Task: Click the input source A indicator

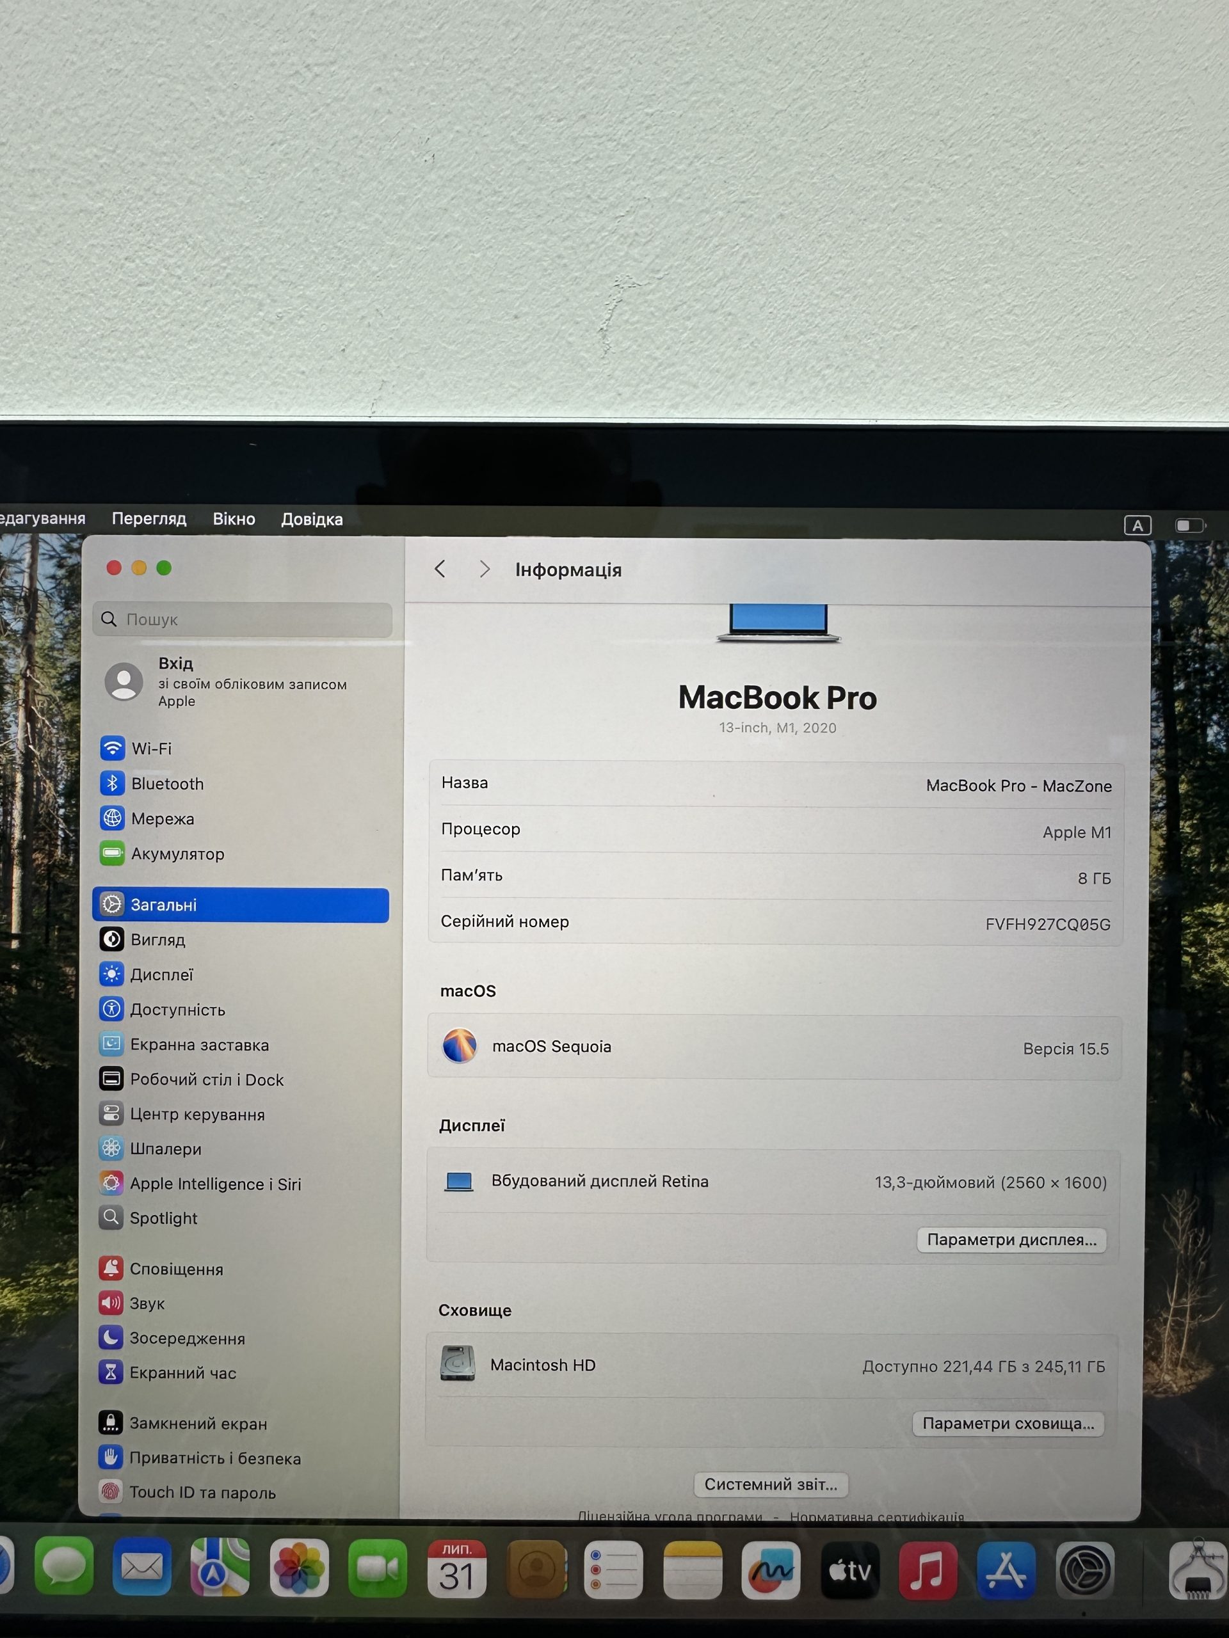Action: (x=1138, y=525)
